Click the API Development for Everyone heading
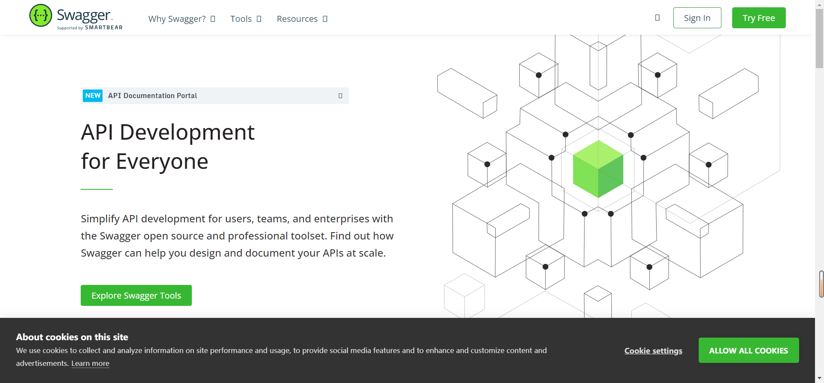The width and height of the screenshot is (824, 383). click(x=168, y=147)
